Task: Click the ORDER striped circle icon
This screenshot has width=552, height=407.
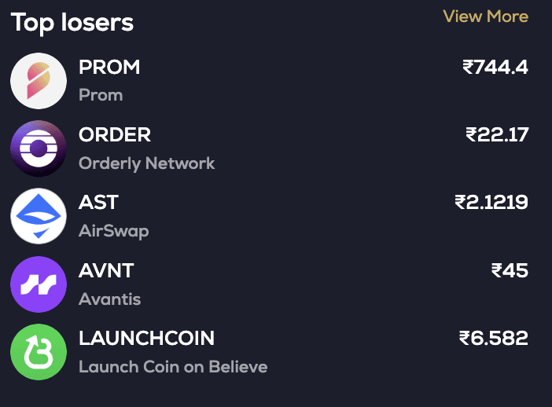Action: click(x=39, y=148)
